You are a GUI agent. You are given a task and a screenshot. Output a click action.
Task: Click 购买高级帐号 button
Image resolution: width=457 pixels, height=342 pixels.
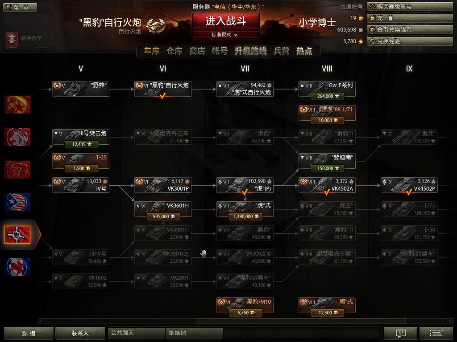click(410, 6)
